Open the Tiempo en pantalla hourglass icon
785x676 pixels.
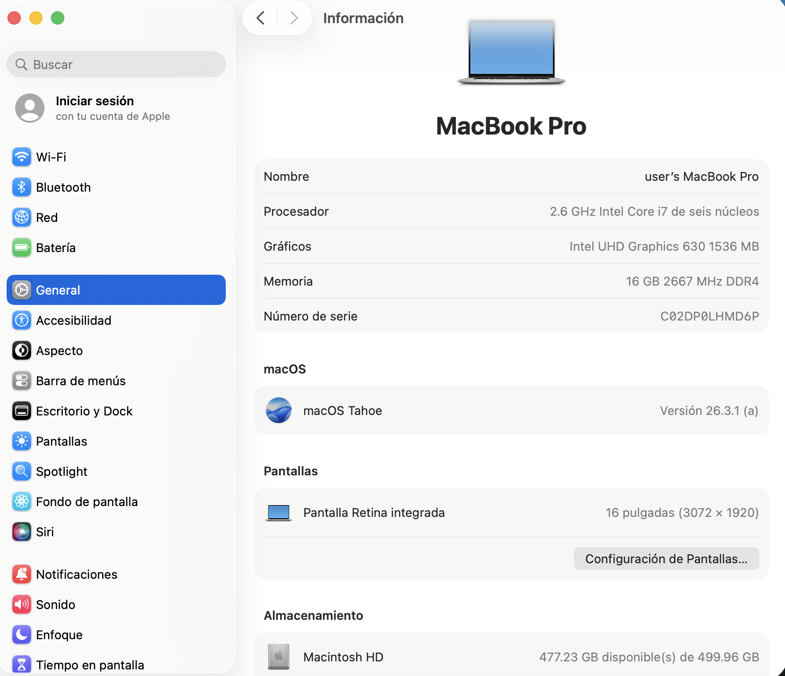[22, 664]
